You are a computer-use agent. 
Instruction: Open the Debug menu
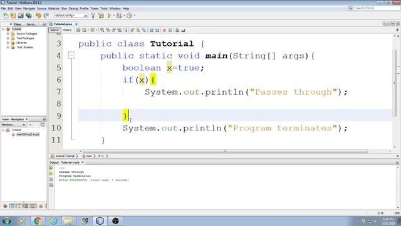tap(73, 8)
